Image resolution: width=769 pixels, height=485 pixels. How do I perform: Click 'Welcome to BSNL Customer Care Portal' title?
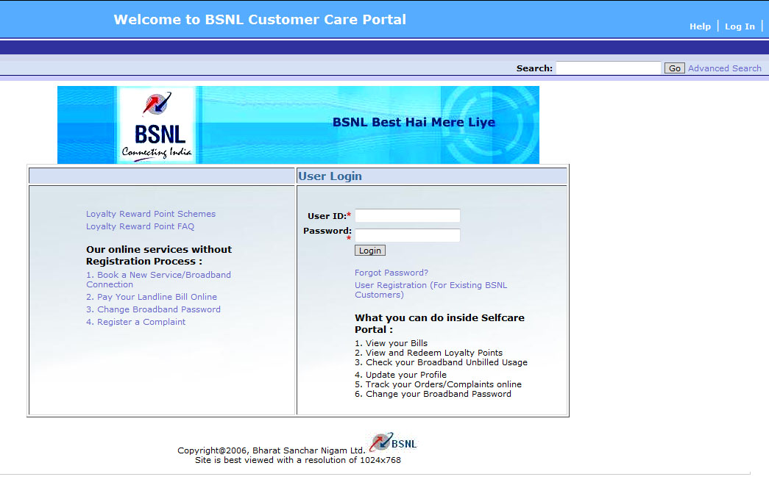click(x=260, y=20)
